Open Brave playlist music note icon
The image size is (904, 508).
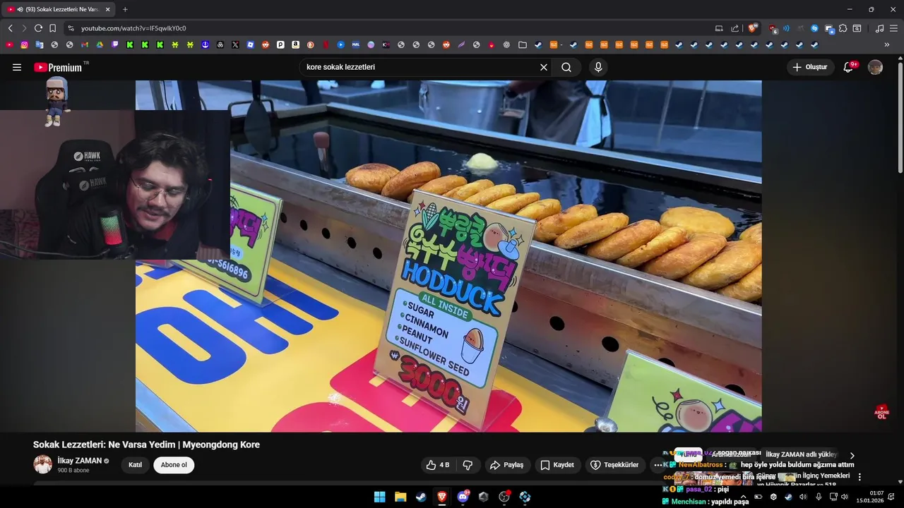(x=879, y=28)
